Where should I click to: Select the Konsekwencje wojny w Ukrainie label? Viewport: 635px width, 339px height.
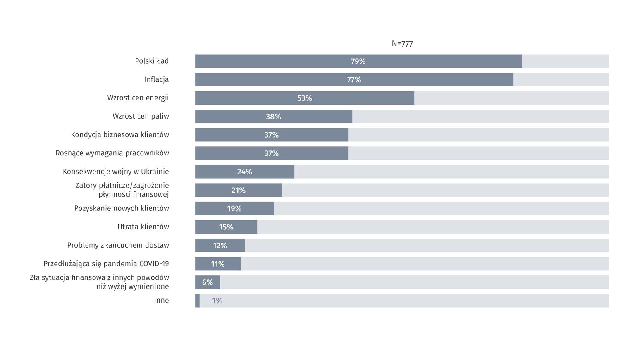[x=116, y=172]
